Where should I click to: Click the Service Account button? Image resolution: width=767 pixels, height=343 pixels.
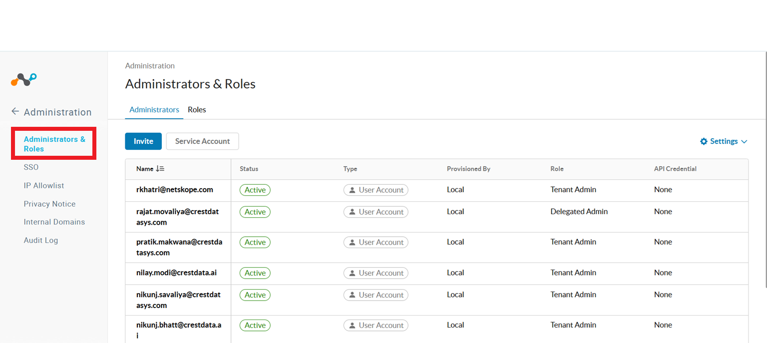(x=202, y=141)
